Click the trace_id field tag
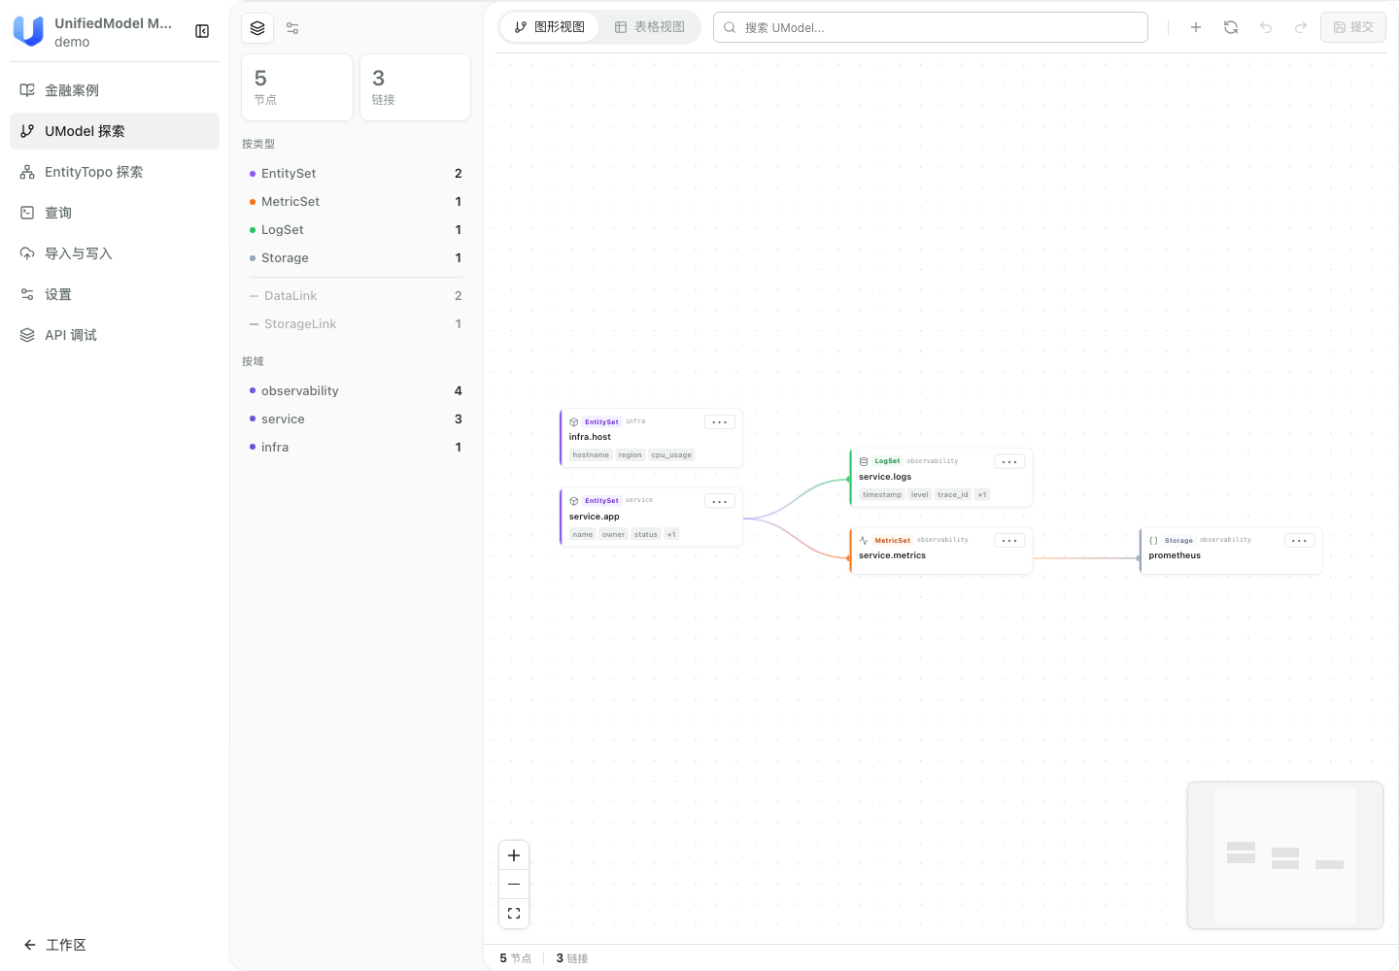The width and height of the screenshot is (1399, 971). click(x=952, y=495)
